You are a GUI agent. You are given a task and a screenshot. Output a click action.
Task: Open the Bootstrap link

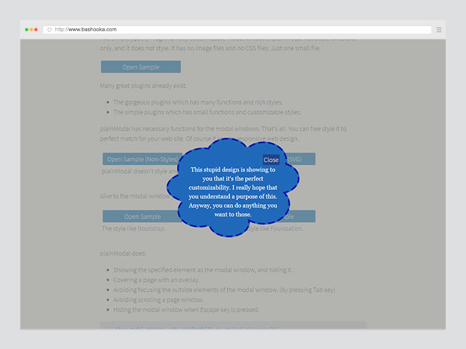click(x=151, y=228)
